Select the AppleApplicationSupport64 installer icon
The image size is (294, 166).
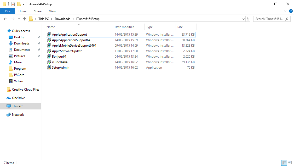coord(49,40)
